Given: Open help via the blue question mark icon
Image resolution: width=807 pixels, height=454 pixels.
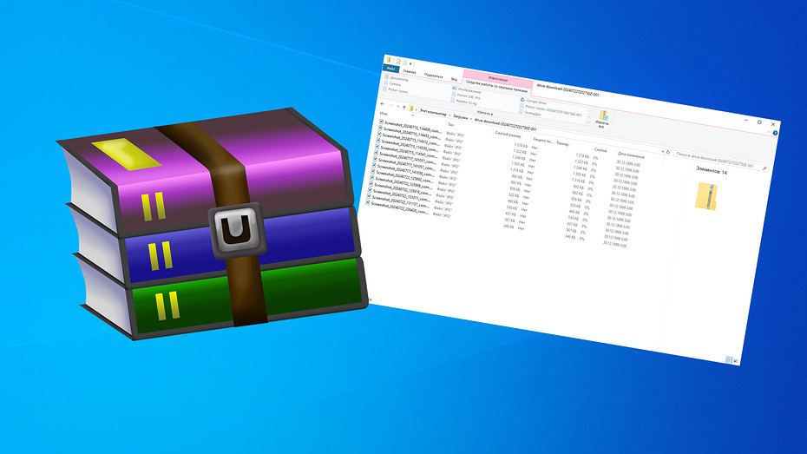Looking at the screenshot, I should (775, 133).
